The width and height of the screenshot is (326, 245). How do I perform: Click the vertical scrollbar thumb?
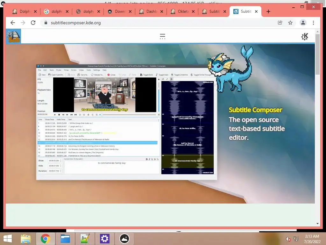tap(317, 54)
